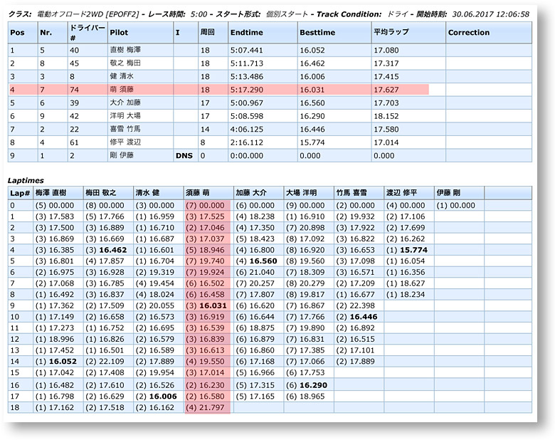Click Endtime value 5:13.486
The width and height of the screenshot is (555, 440).
tap(247, 76)
